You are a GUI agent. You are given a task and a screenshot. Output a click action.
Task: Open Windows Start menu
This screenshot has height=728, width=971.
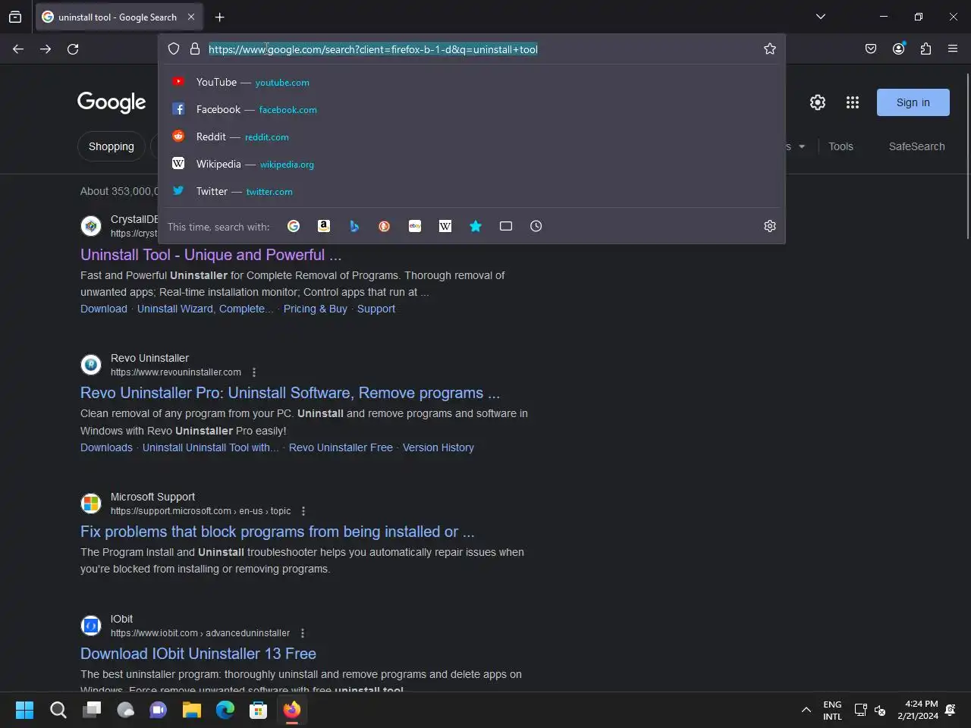pyautogui.click(x=24, y=711)
